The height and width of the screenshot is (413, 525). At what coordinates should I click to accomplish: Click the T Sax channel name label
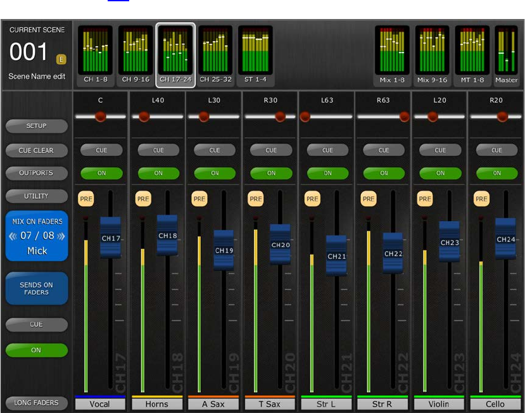(x=271, y=404)
